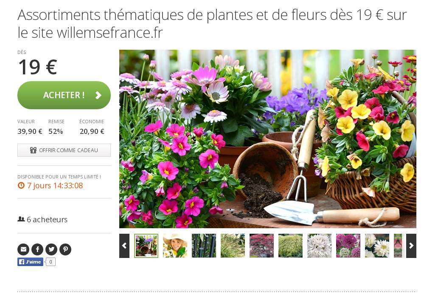Viewport: 424px width, 306px height.
Task: Show the white allium flower thumbnail
Action: coord(319,246)
